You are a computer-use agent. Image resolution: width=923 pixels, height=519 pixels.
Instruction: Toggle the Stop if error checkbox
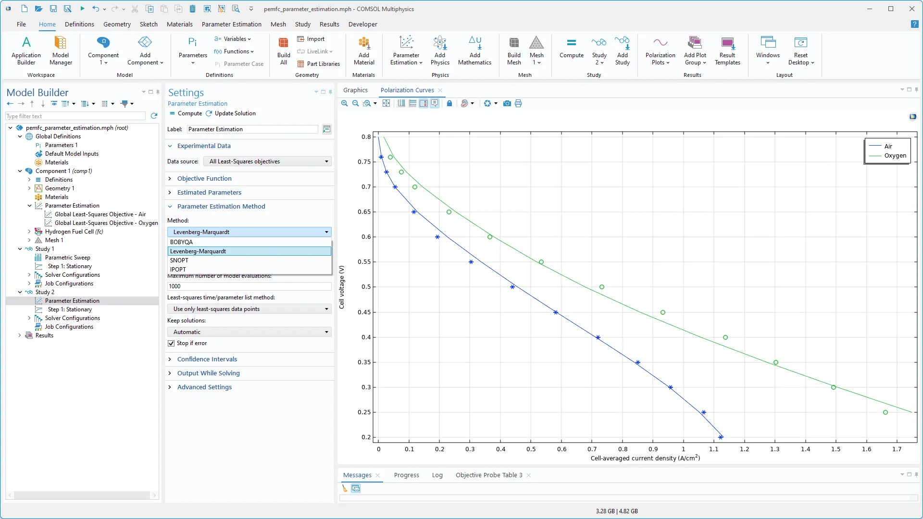(x=171, y=343)
